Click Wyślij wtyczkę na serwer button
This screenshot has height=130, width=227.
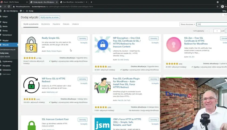click(x=49, y=17)
